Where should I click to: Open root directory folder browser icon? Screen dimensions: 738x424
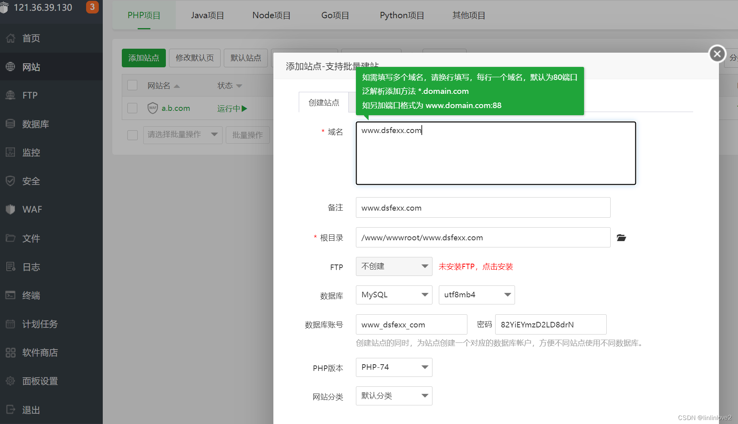tap(621, 238)
